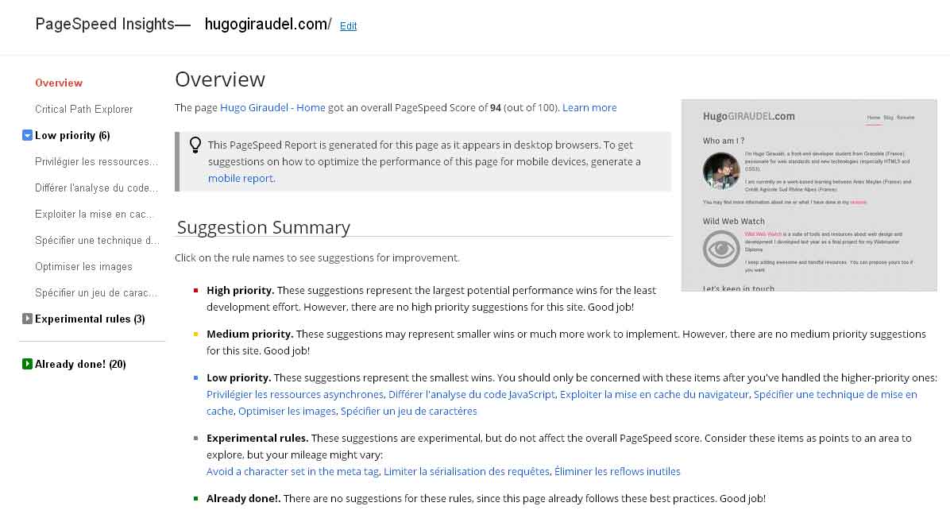This screenshot has width=950, height=522.
Task: Open Exploiter la mise en cache du navigateur link
Action: [655, 395]
